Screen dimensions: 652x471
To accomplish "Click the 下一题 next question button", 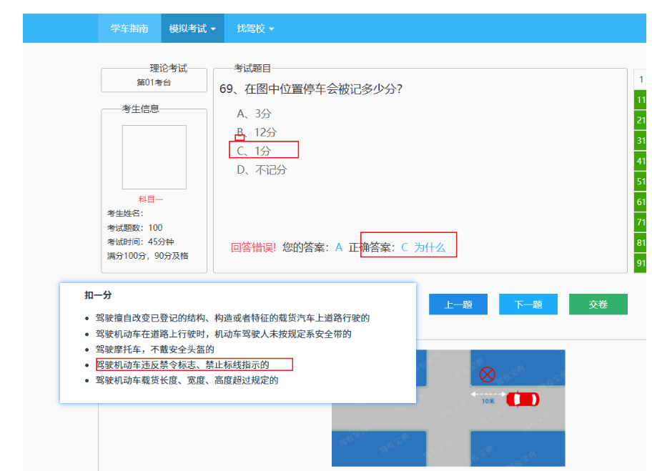I will [x=528, y=304].
